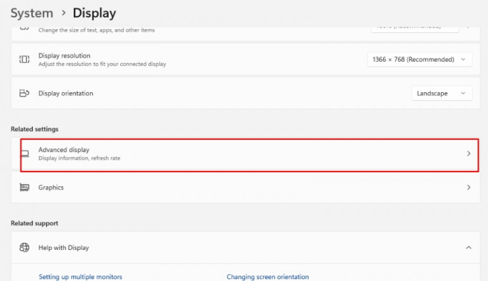Open the Graphics settings label
This screenshot has height=281, width=488.
[51, 188]
